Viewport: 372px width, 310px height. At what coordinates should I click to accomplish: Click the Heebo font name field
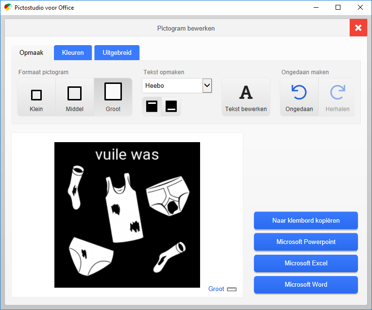coord(172,85)
